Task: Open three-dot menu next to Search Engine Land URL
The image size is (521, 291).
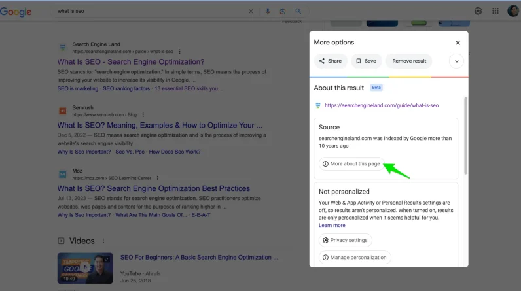Action: coord(180,52)
